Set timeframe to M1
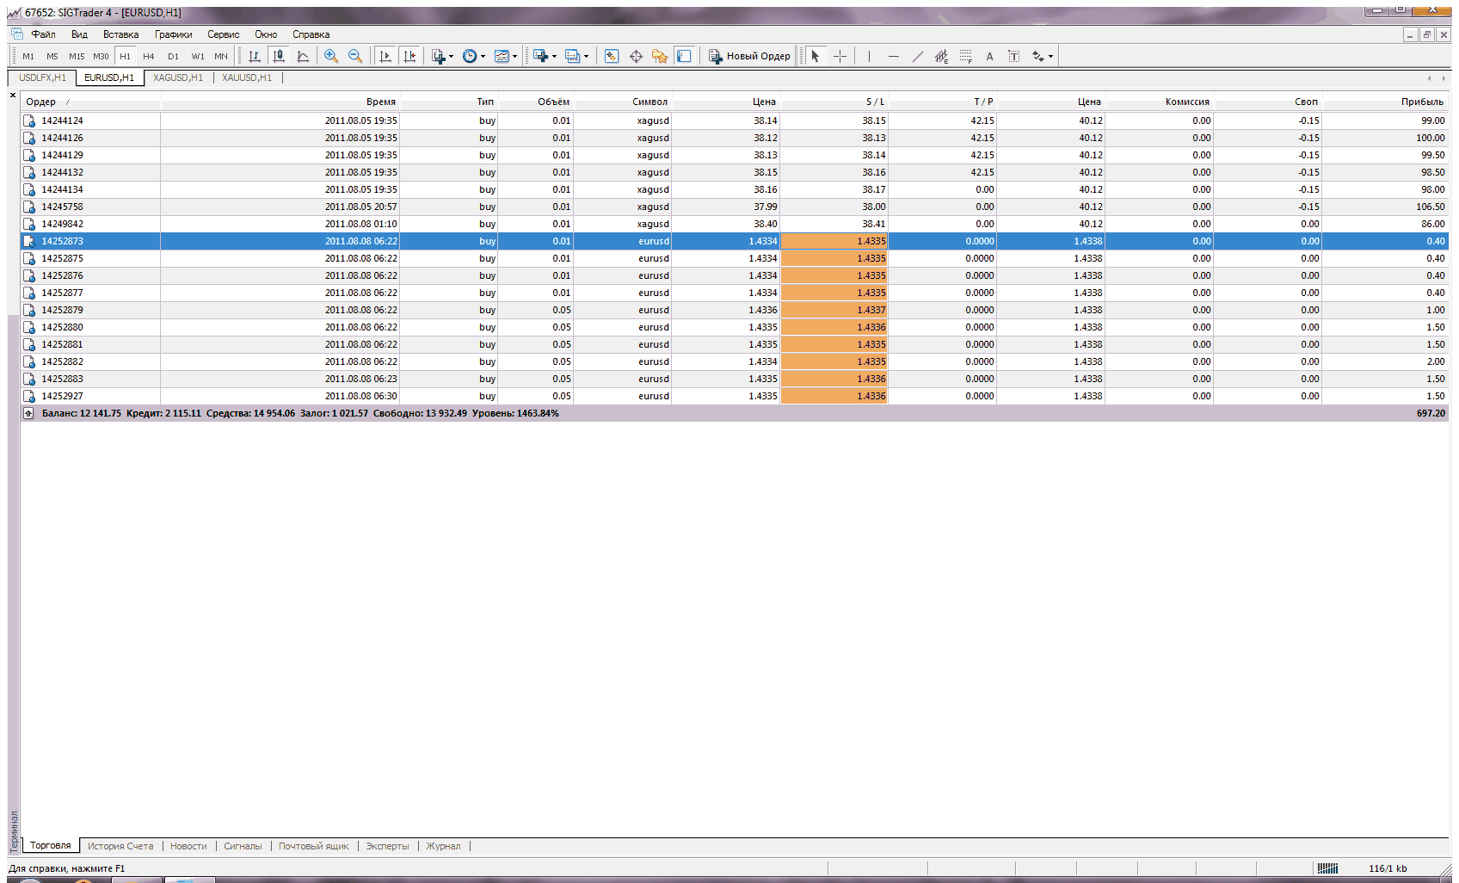 point(28,56)
